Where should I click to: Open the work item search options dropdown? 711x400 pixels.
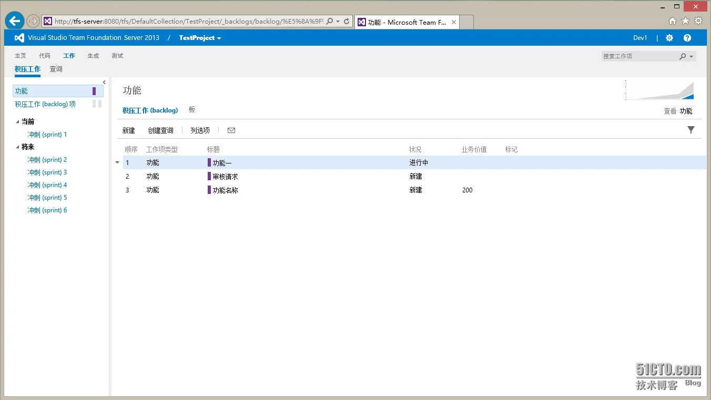(692, 56)
